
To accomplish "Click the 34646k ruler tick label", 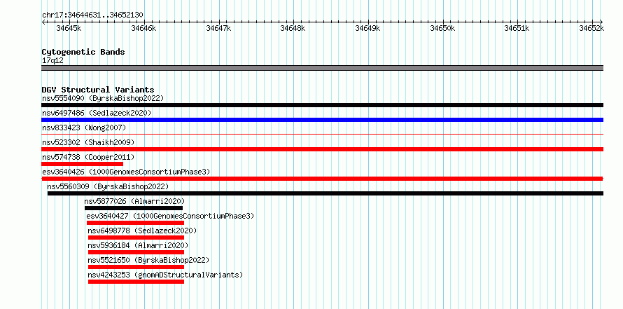I will [143, 28].
